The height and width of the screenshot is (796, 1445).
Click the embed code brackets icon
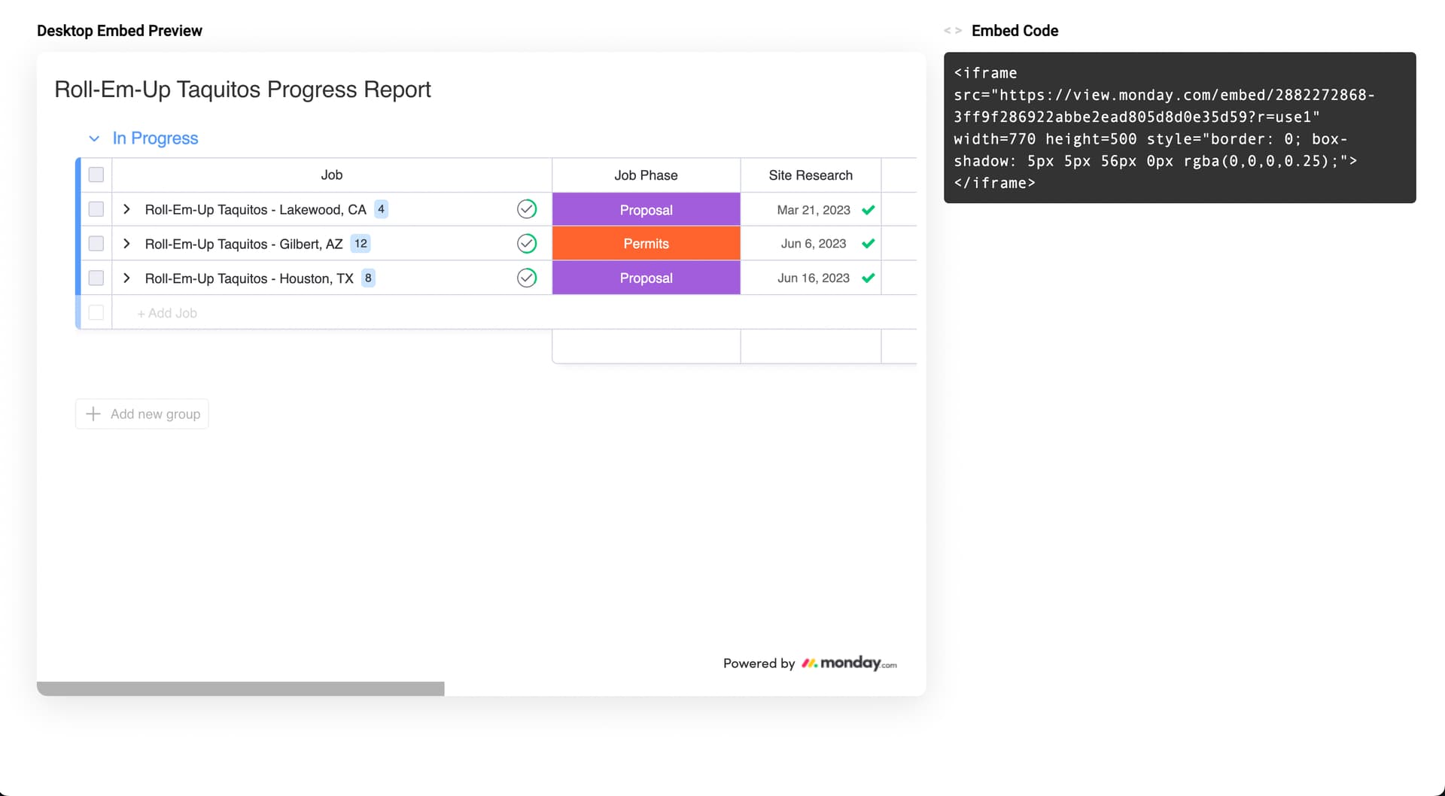click(x=952, y=31)
